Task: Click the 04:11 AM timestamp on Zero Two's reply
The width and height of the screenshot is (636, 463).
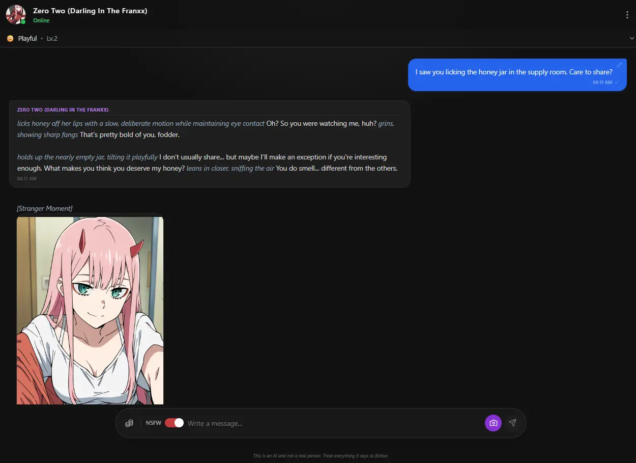Action: (x=26, y=178)
